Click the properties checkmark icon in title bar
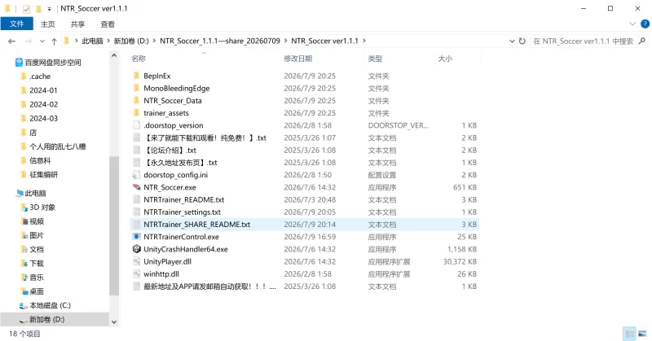Image resolution: width=652 pixels, height=341 pixels. point(26,9)
